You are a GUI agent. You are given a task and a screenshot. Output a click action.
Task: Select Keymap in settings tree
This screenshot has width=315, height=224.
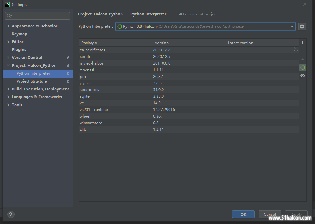tap(19, 34)
